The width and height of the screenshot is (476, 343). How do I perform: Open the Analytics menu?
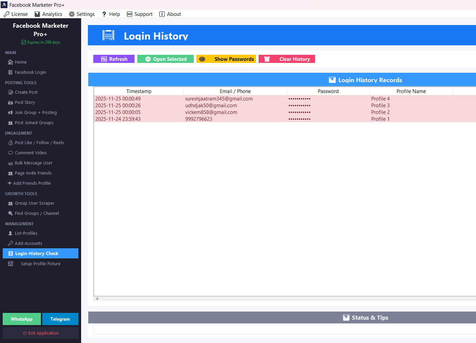pyautogui.click(x=48, y=14)
